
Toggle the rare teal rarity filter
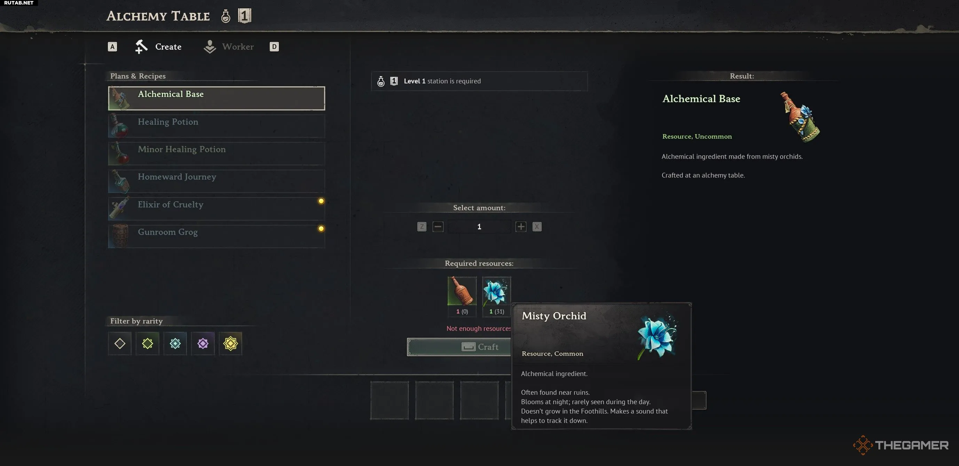[x=175, y=343]
